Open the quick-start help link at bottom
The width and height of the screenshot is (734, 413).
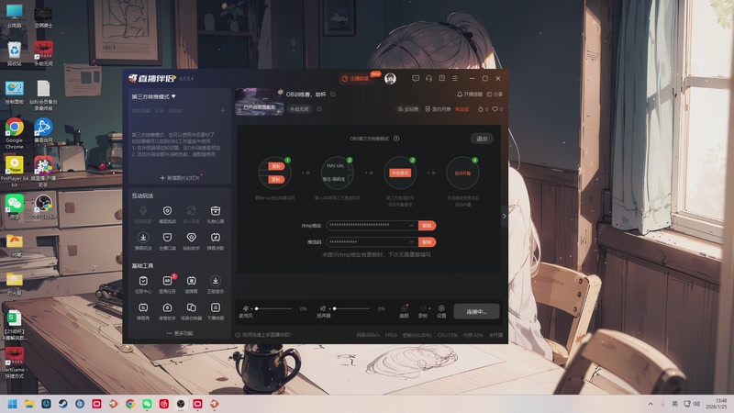[x=263, y=335]
